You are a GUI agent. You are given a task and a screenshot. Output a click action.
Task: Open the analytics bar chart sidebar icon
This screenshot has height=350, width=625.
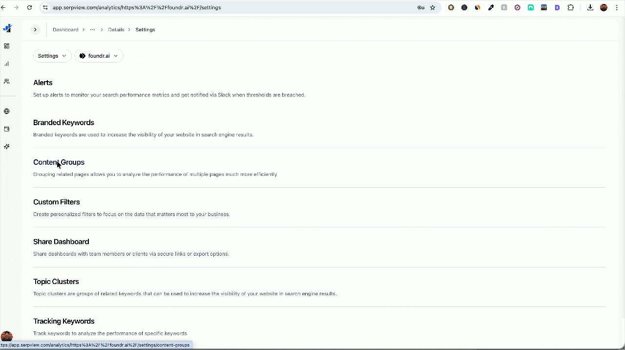tap(7, 64)
